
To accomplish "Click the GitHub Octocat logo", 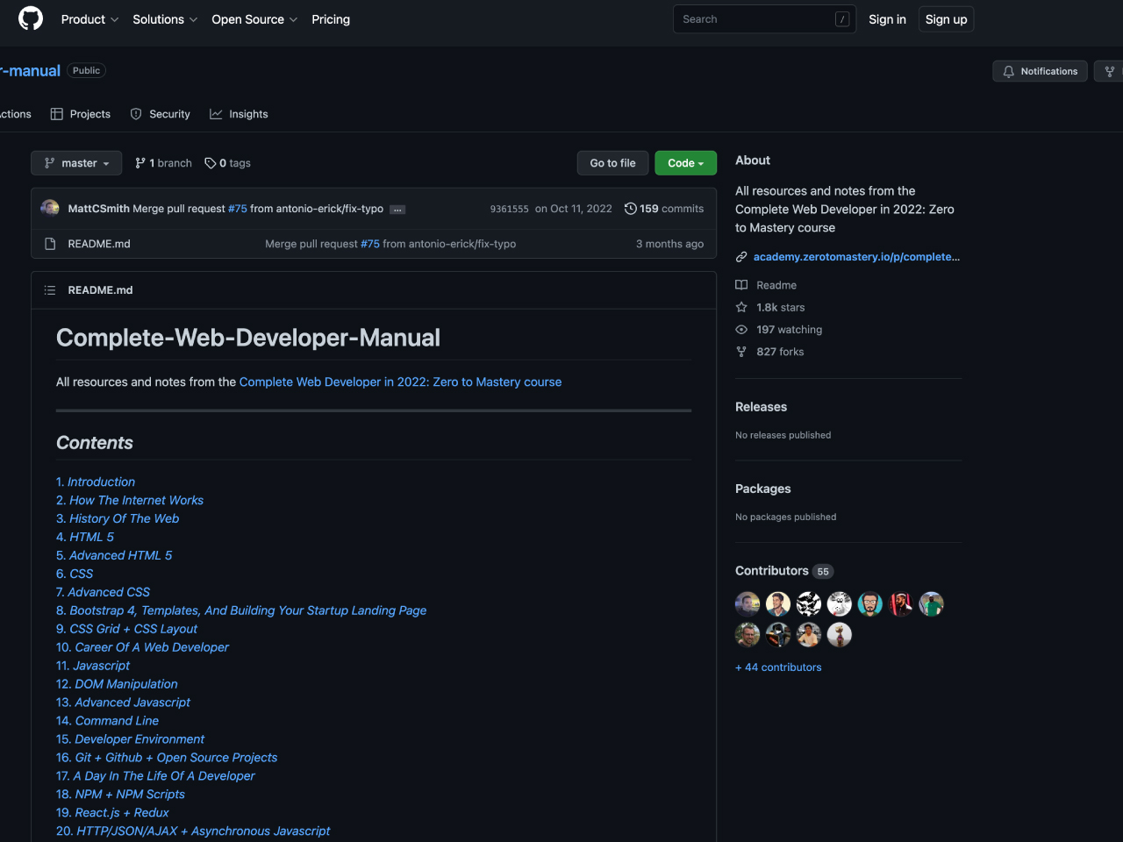I will click(31, 18).
